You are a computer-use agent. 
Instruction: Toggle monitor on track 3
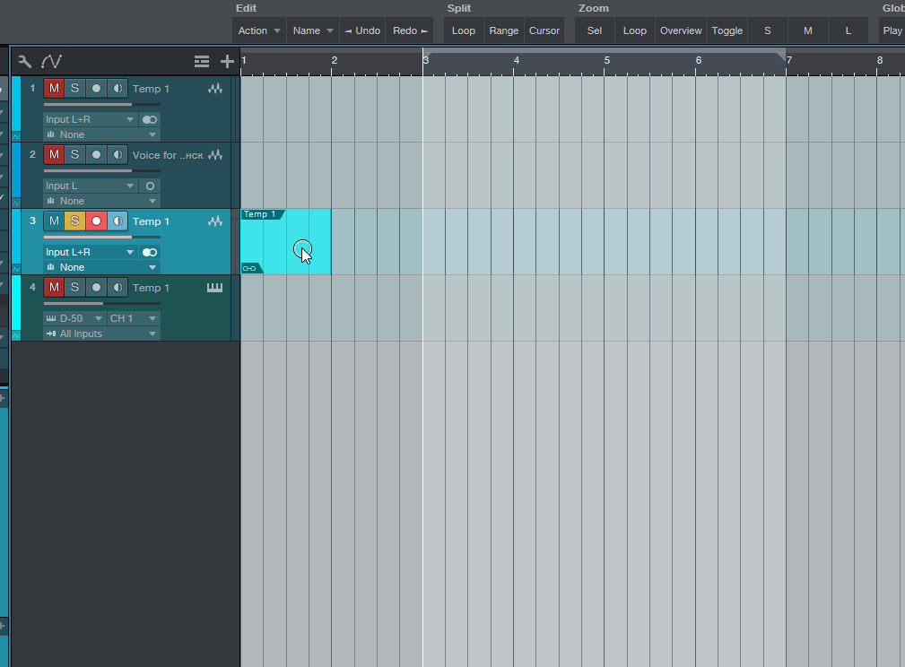click(117, 221)
